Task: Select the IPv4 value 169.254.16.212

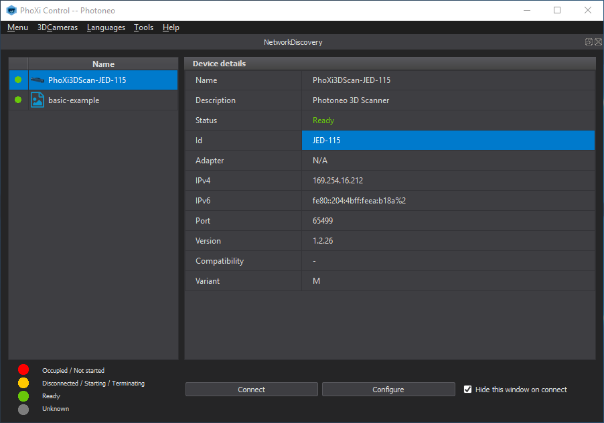Action: tap(339, 181)
